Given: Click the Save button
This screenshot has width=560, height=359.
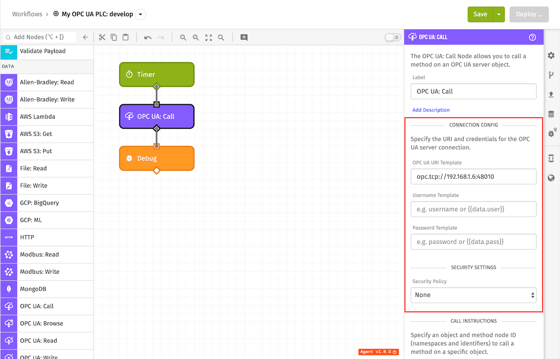Looking at the screenshot, I should point(480,14).
